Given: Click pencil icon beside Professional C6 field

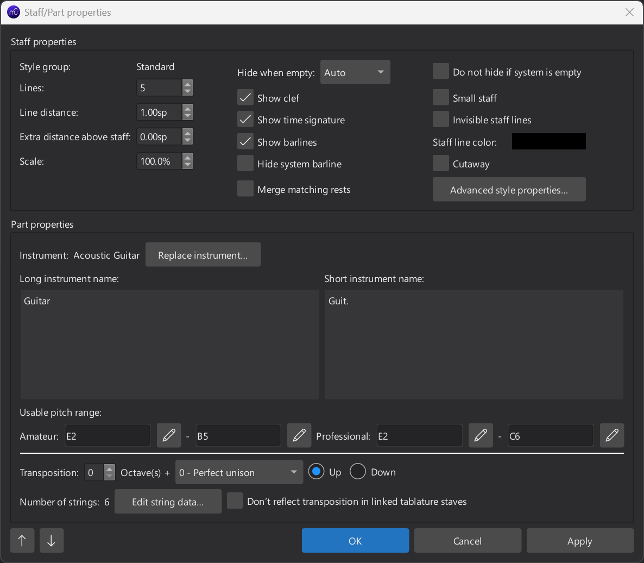Looking at the screenshot, I should 612,436.
